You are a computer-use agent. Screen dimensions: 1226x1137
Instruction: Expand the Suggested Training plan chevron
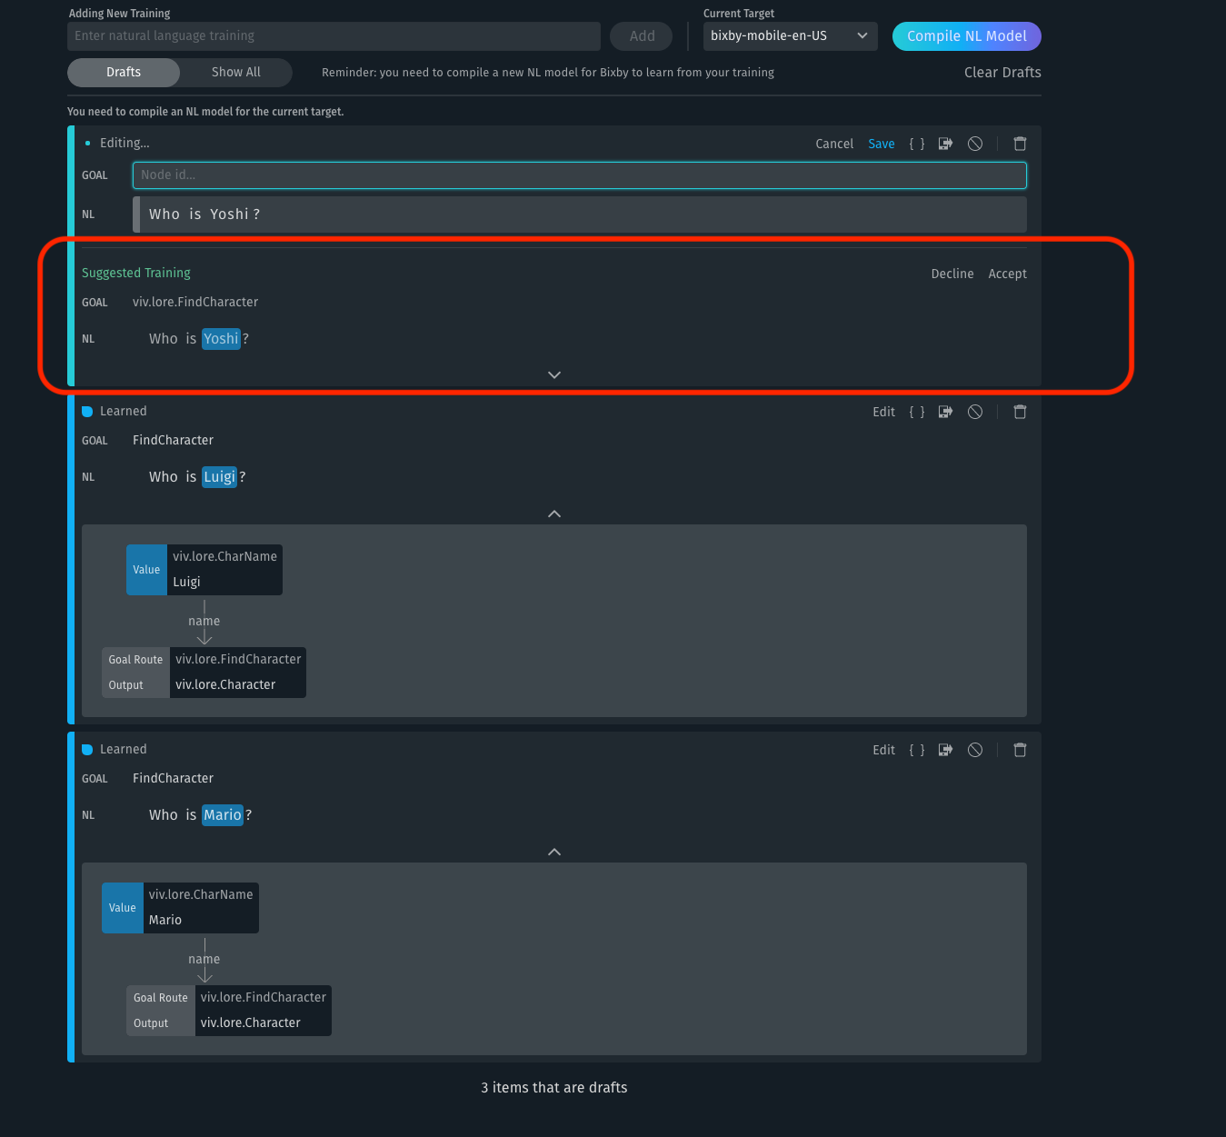point(554,374)
